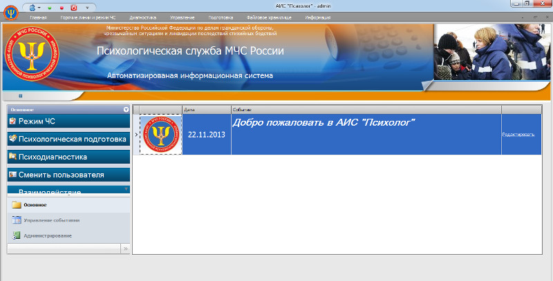Click the navigation pane overflow chevron

click(x=125, y=248)
